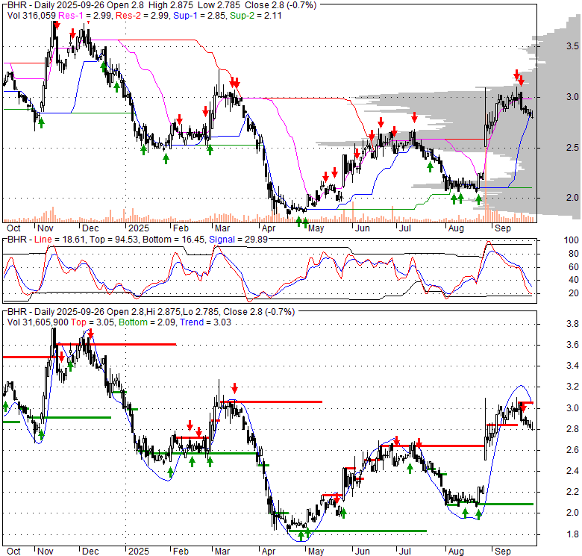Image resolution: width=582 pixels, height=556 pixels.
Task: Select the 'Bottom = 16.45' oscillator value
Action: click(173, 240)
